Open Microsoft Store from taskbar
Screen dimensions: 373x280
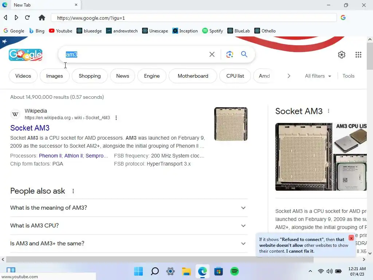[x=219, y=271]
